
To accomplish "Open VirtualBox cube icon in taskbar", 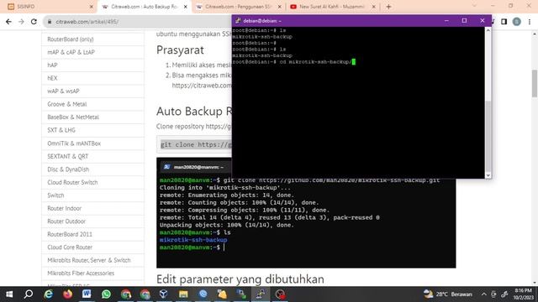I will 164,294.
